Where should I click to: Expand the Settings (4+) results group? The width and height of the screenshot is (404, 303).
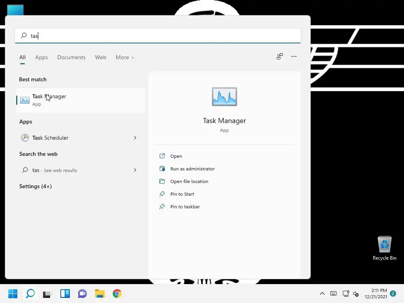[x=36, y=186]
